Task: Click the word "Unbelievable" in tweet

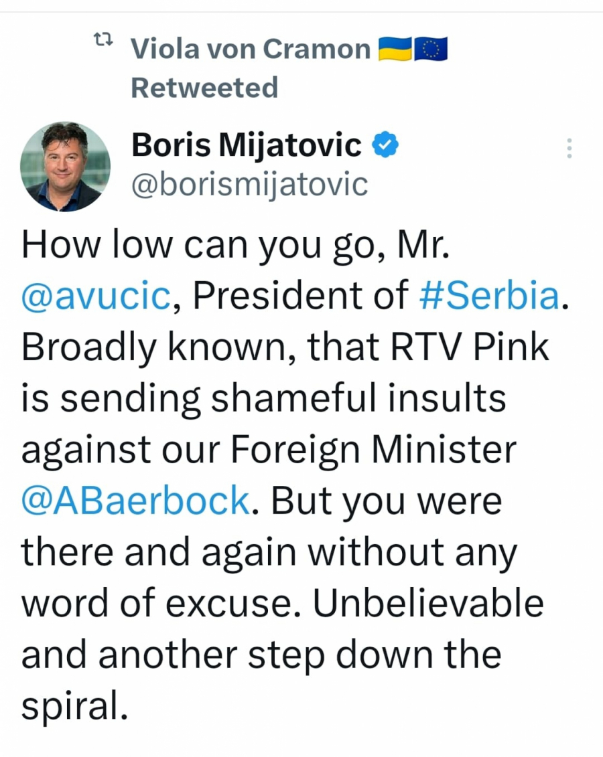Action: coord(428,604)
